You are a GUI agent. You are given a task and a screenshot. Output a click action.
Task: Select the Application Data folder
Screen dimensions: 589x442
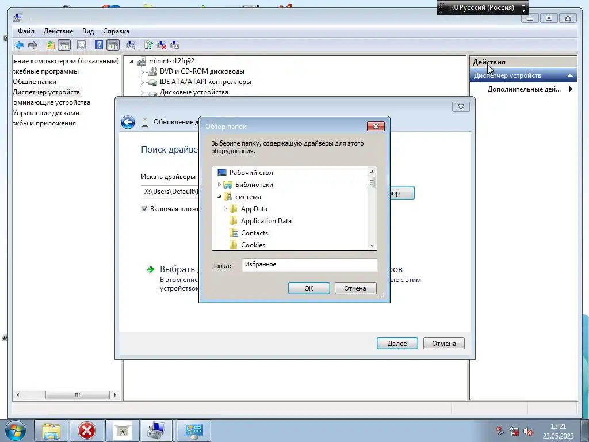pyautogui.click(x=266, y=221)
